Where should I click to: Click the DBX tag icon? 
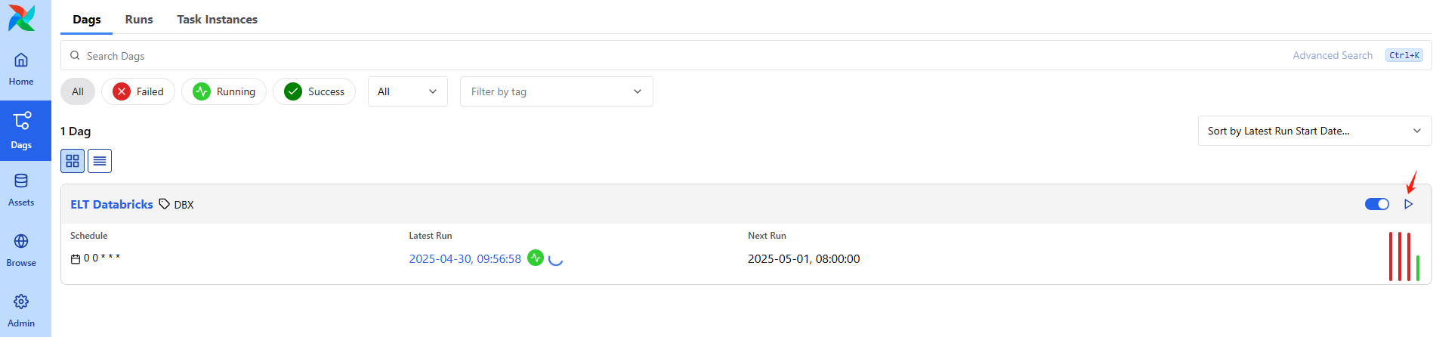pos(164,204)
